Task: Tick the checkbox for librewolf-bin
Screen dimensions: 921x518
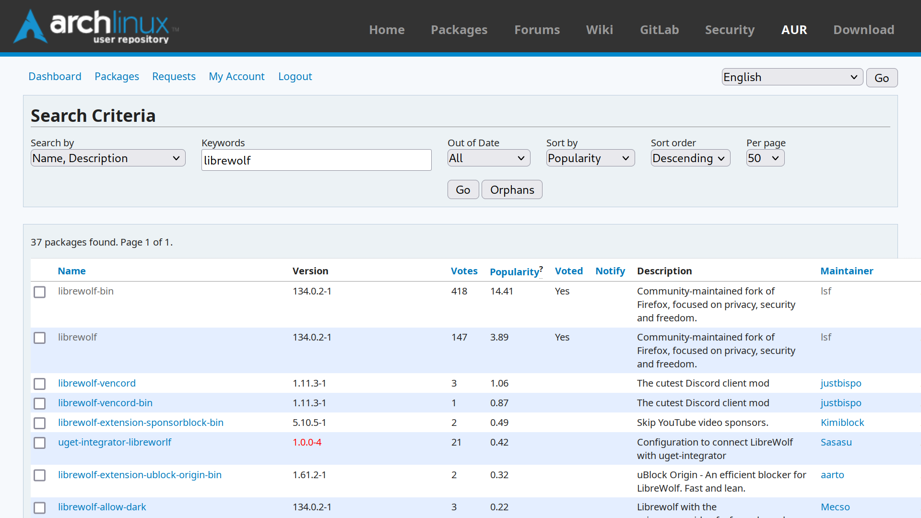Action: (40, 292)
